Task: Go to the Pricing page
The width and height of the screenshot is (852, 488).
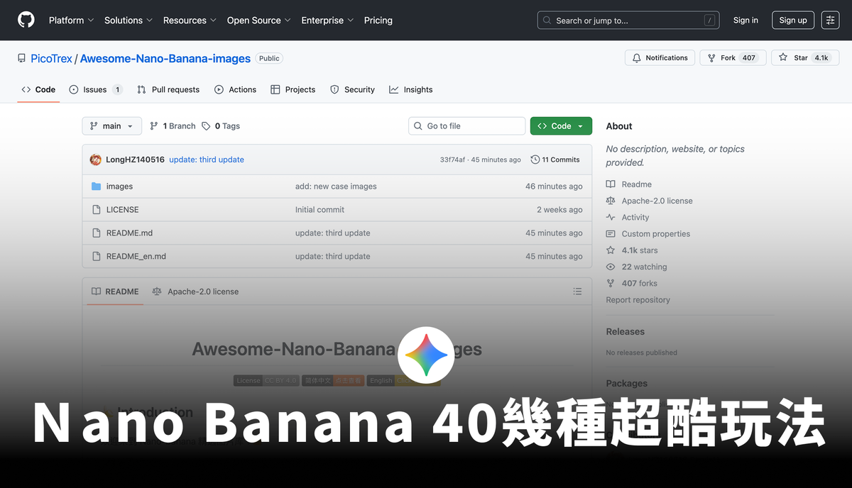Action: click(378, 21)
